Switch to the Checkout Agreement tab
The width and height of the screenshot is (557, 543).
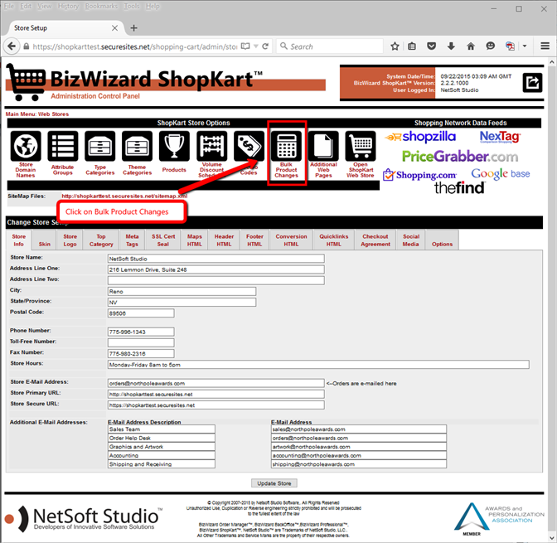[x=375, y=240]
